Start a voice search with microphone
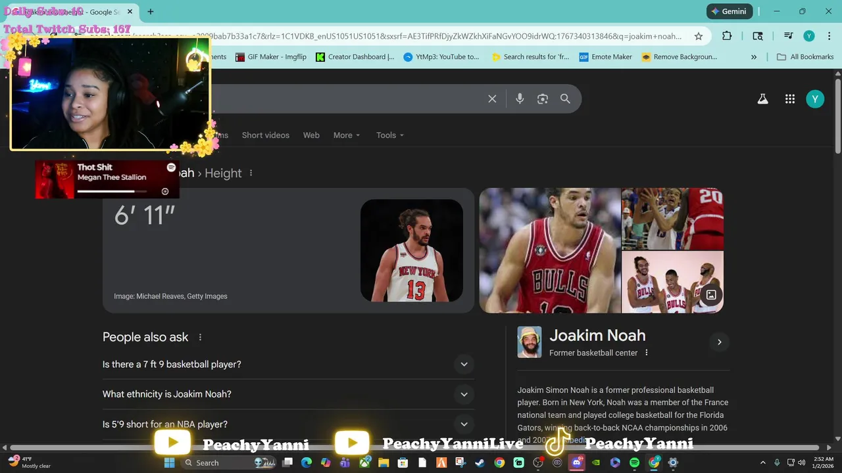Image resolution: width=842 pixels, height=473 pixels. (520, 99)
